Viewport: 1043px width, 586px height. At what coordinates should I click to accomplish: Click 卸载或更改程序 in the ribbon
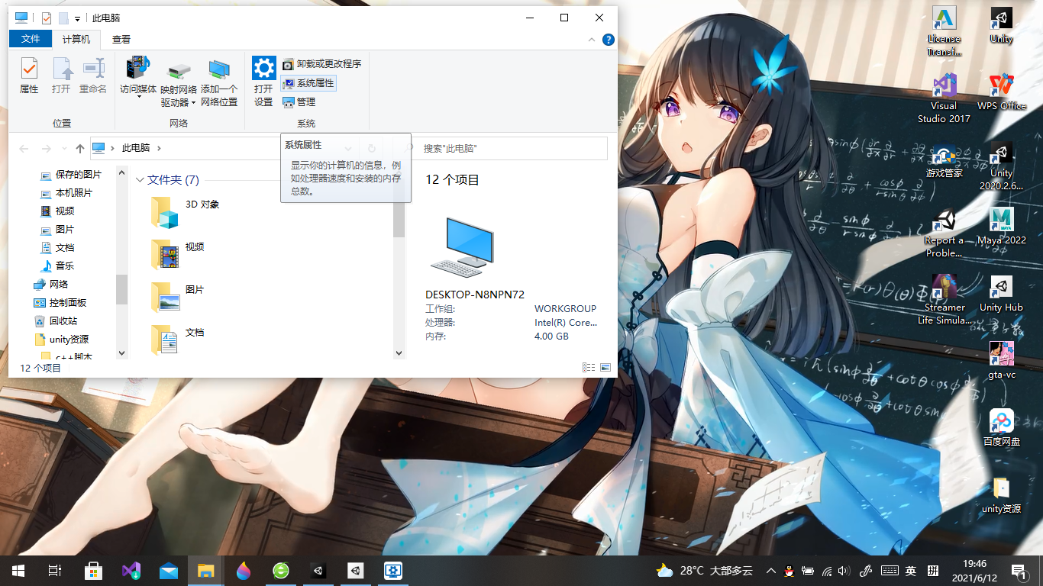coord(321,64)
